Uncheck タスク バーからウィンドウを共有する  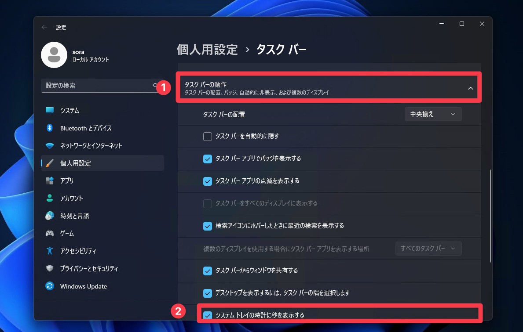(208, 271)
